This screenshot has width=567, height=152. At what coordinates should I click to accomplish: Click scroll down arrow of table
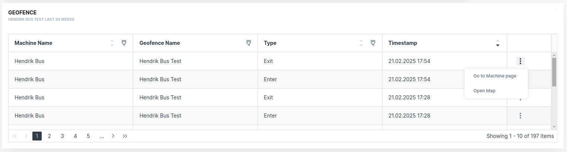(x=554, y=127)
